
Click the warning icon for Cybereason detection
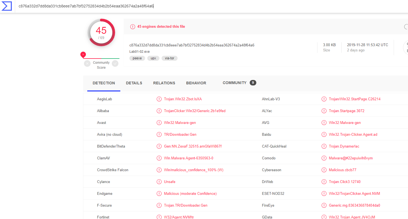324,170
